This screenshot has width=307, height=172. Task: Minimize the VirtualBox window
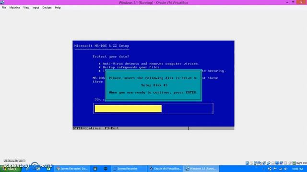[287, 2]
